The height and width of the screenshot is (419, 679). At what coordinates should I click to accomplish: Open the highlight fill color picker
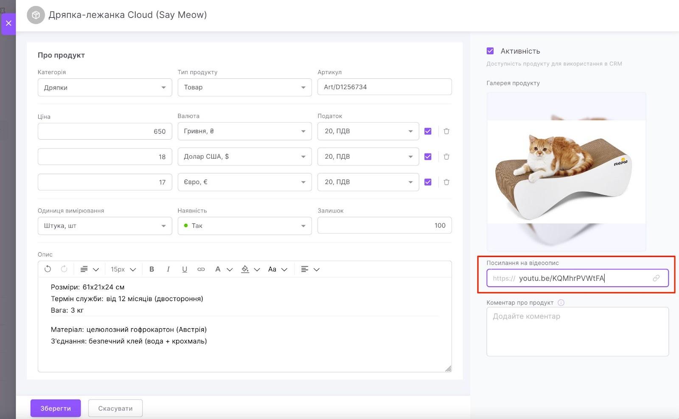(x=250, y=269)
